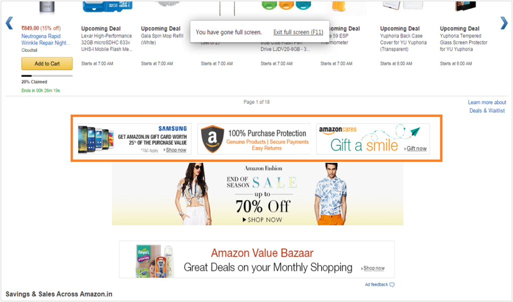Viewport: 513px width, 302px height.
Task: Click the right carousel arrow
Action: click(504, 23)
